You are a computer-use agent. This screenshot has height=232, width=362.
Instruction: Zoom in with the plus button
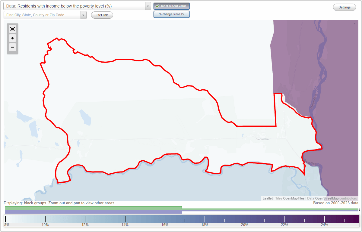(x=12, y=38)
